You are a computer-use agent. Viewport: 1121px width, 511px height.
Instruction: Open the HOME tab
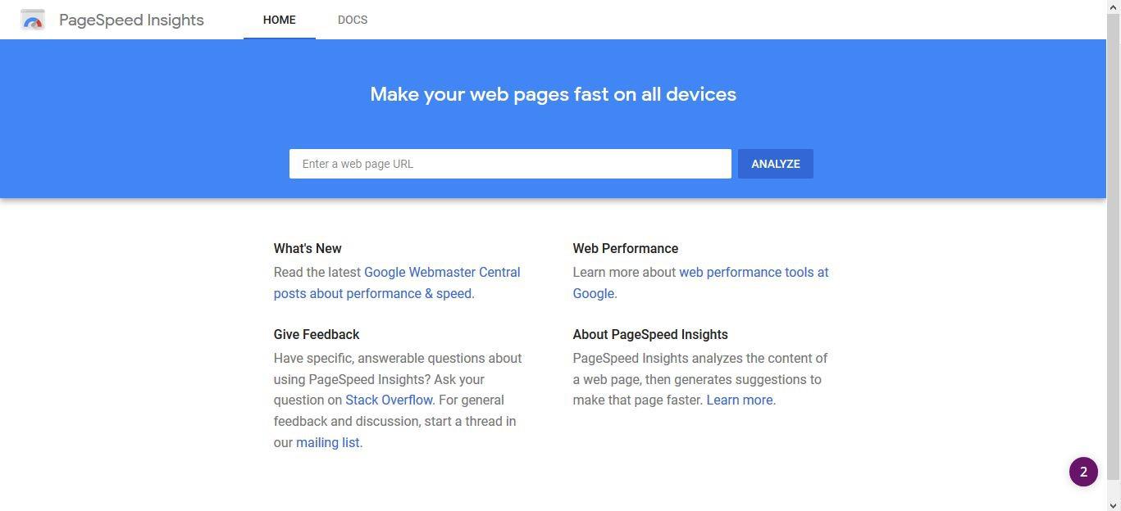coord(280,20)
